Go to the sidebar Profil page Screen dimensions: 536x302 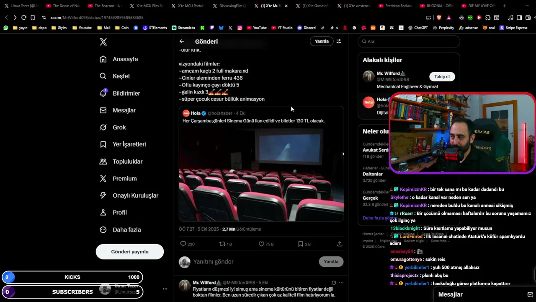point(113,212)
